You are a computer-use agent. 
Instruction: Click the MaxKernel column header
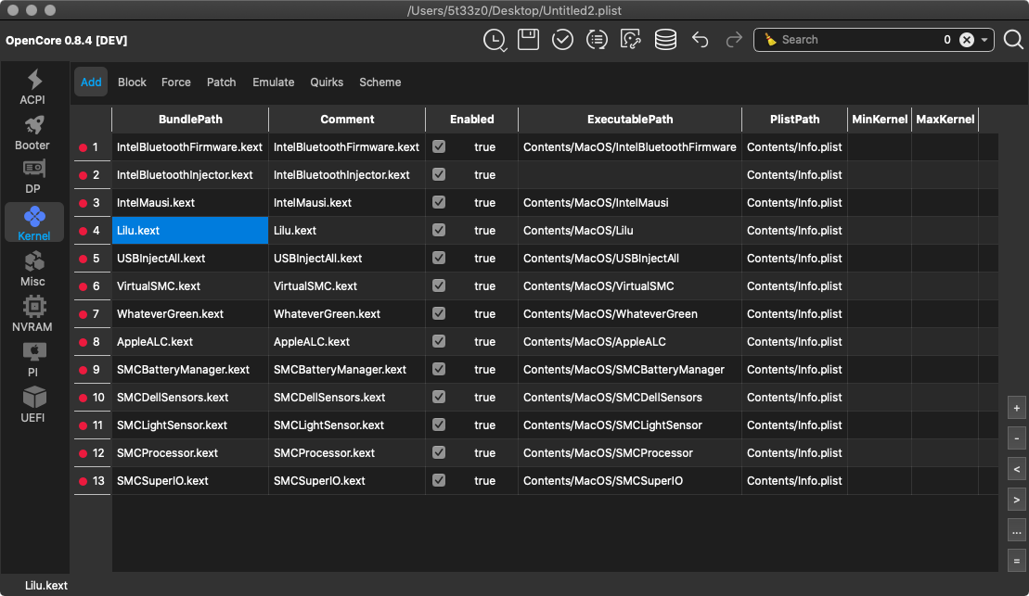(945, 120)
